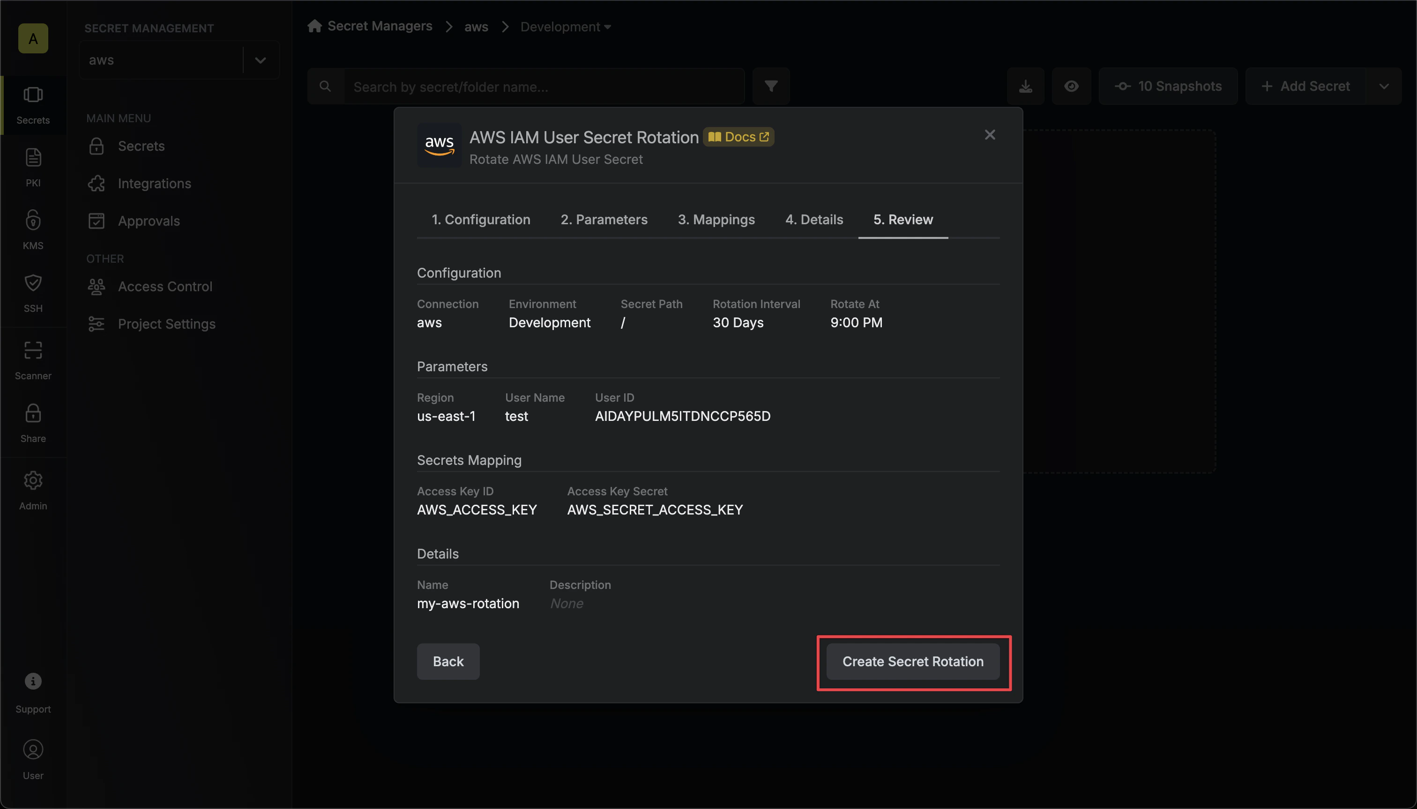Click Secret Managers breadcrumb link
Image resolution: width=1417 pixels, height=809 pixels.
(380, 26)
